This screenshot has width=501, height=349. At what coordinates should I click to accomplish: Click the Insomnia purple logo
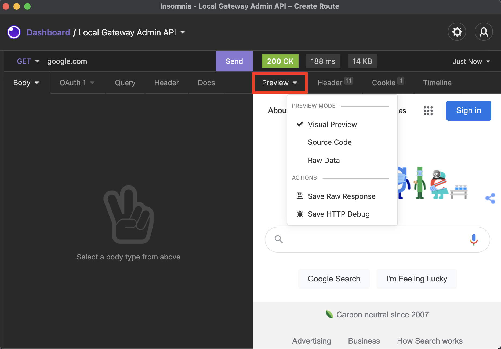coord(14,32)
